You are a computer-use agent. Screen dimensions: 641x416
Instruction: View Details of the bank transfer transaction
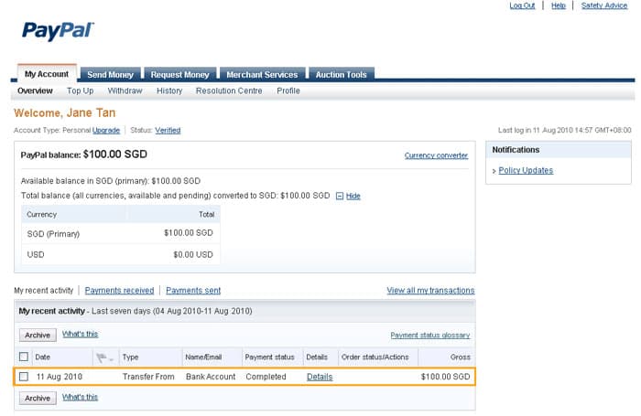tap(320, 377)
